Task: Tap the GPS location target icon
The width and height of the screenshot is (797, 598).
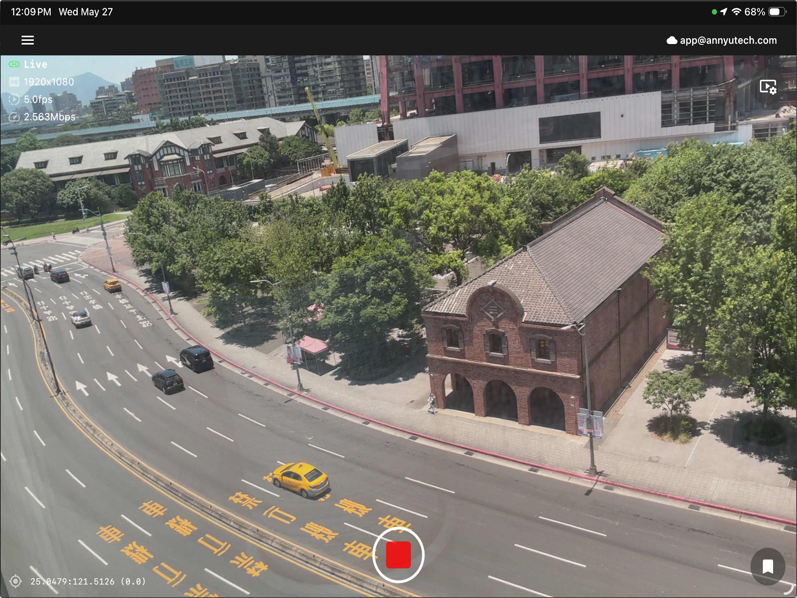Action: [x=15, y=581]
